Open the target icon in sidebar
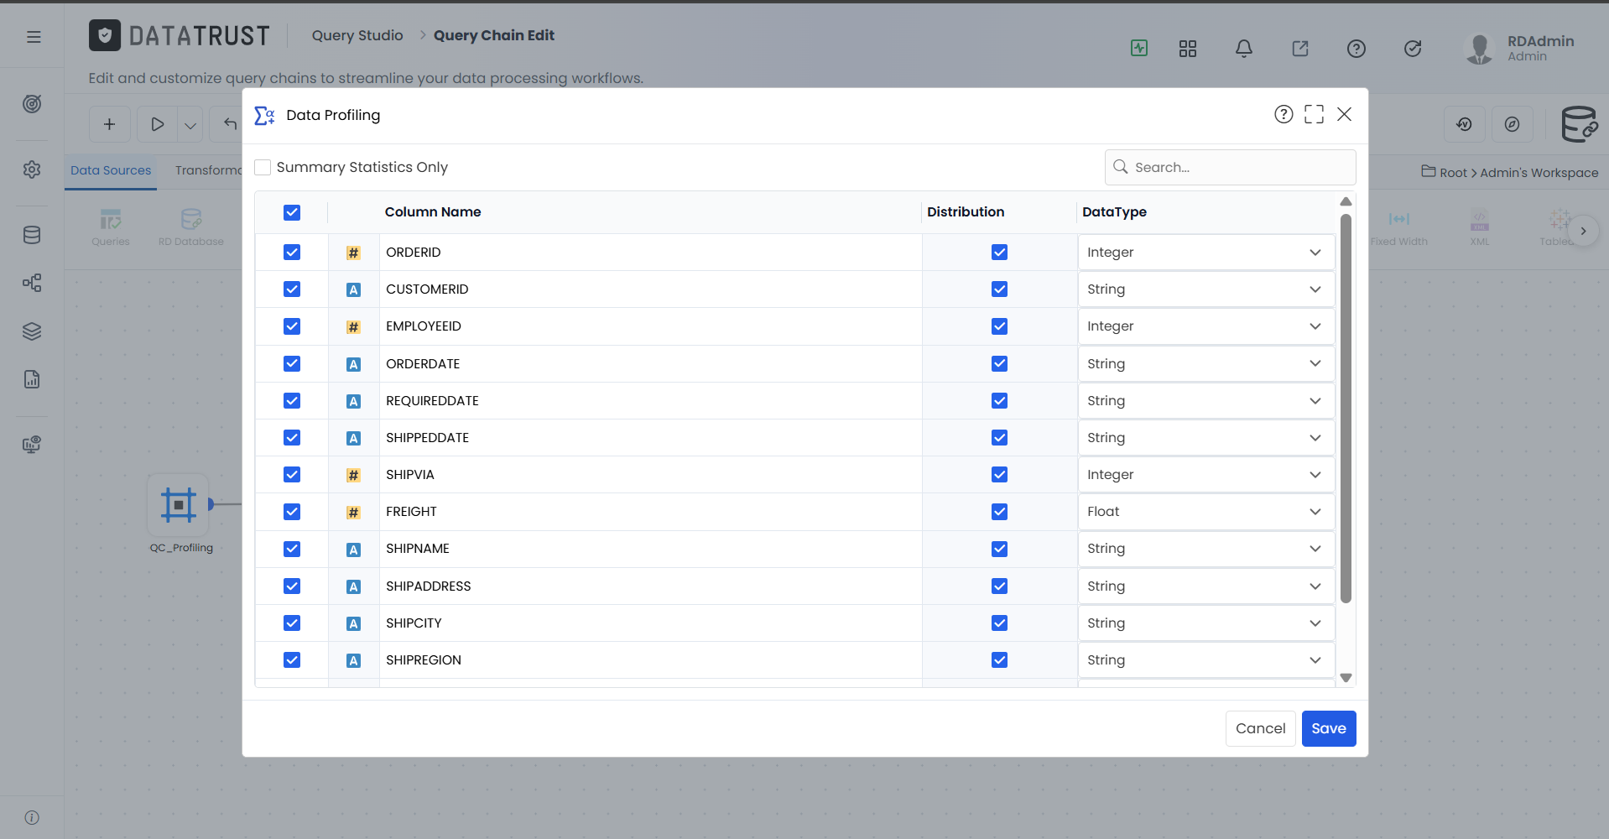The height and width of the screenshot is (839, 1609). click(x=32, y=104)
